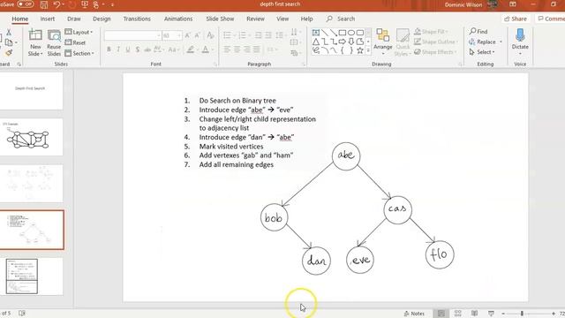Click the Undo arrow icon
The image size is (565, 318).
click(56, 4)
